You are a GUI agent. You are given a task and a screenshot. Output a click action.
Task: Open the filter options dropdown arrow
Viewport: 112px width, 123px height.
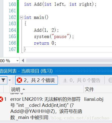(x=10, y=80)
